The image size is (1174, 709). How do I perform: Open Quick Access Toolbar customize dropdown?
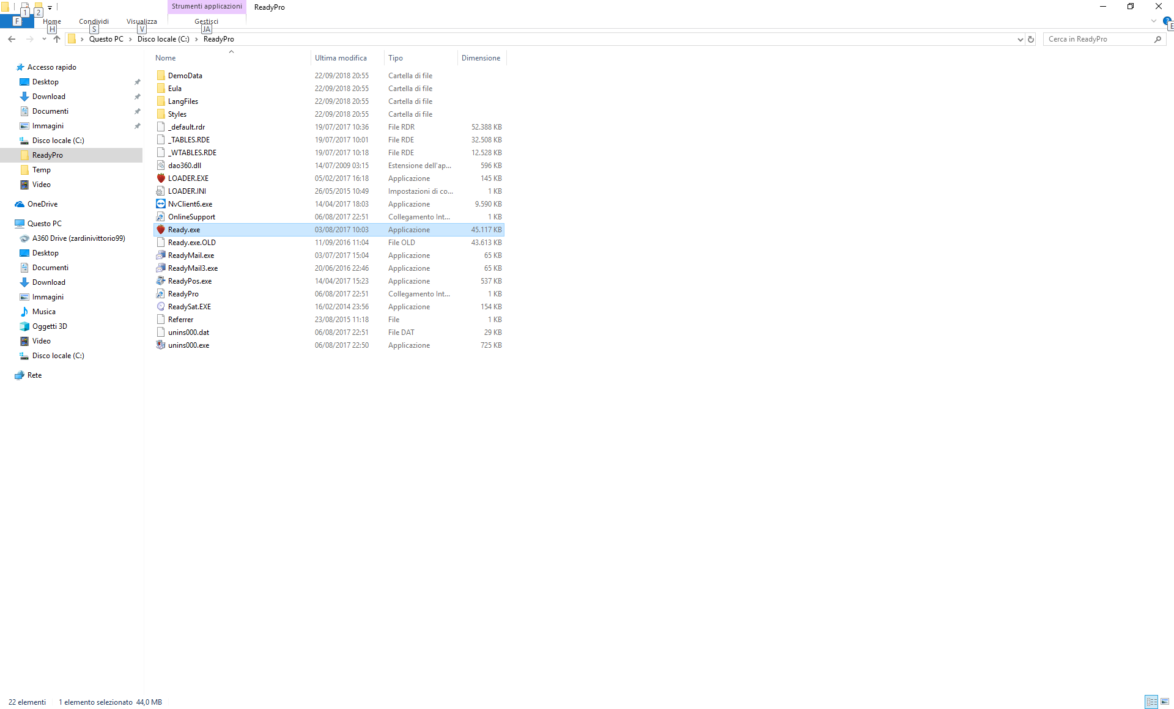pos(50,7)
